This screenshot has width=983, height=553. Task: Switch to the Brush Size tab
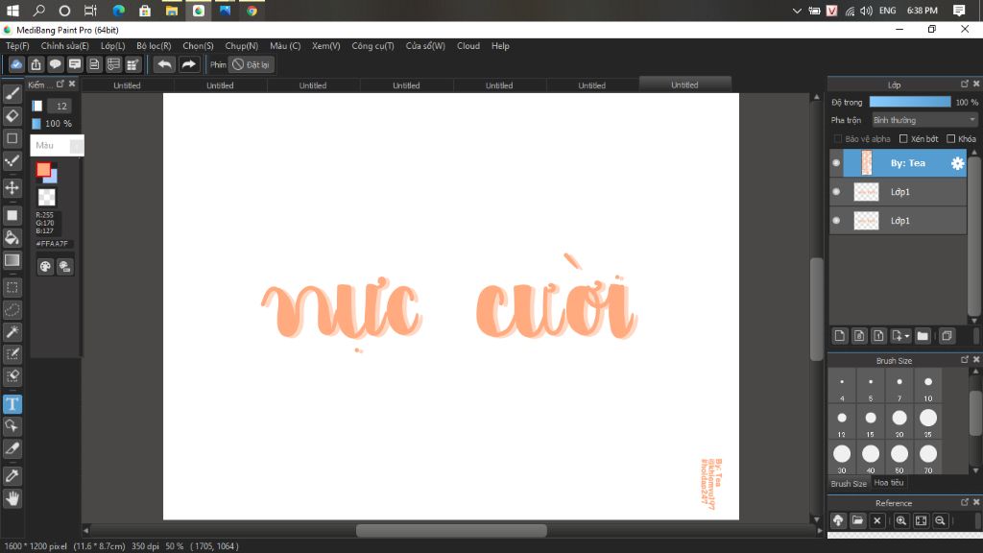point(849,484)
